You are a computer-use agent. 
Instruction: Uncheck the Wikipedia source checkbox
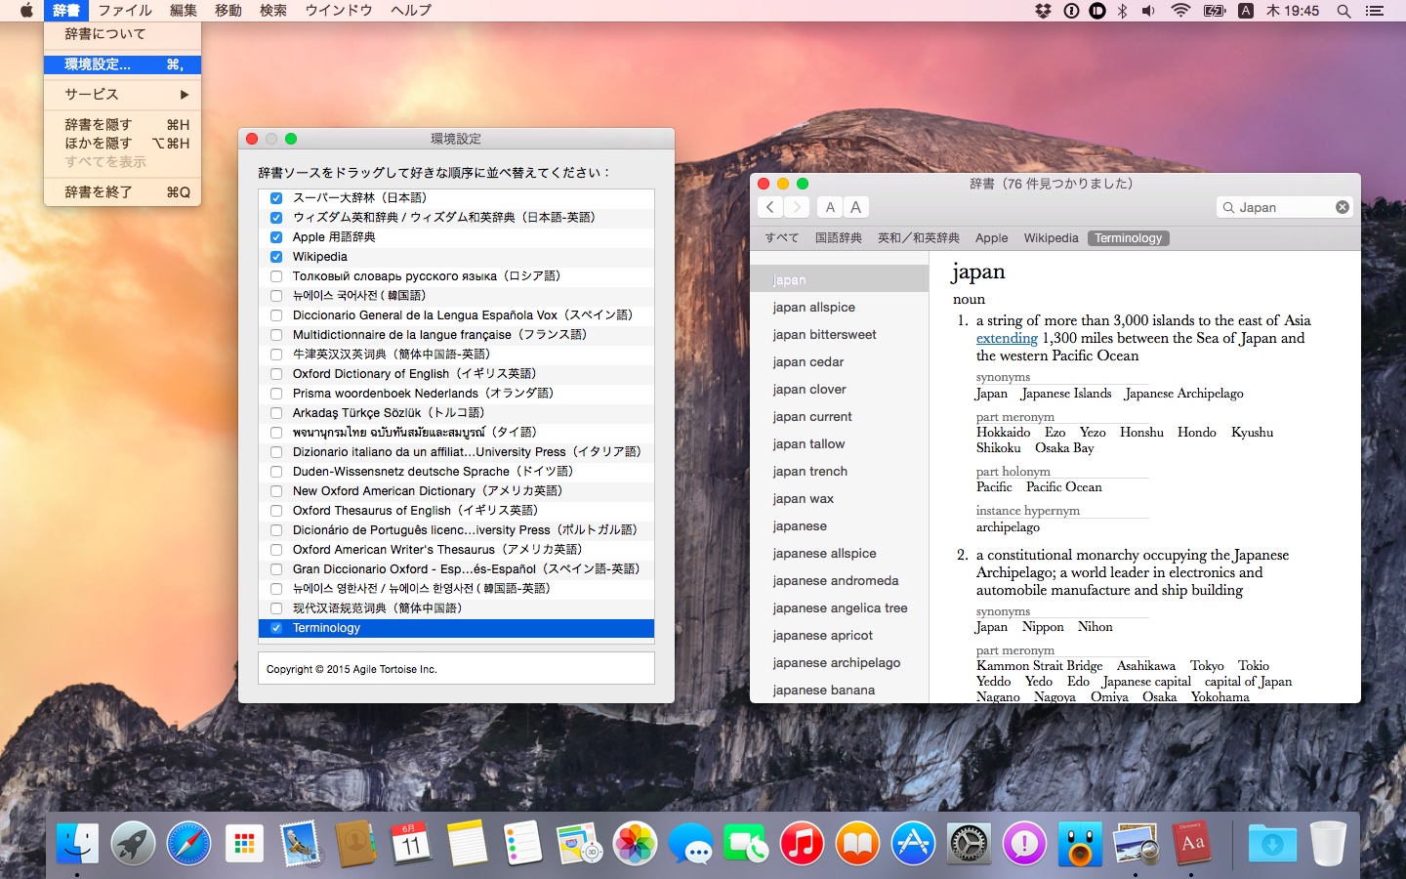click(276, 257)
